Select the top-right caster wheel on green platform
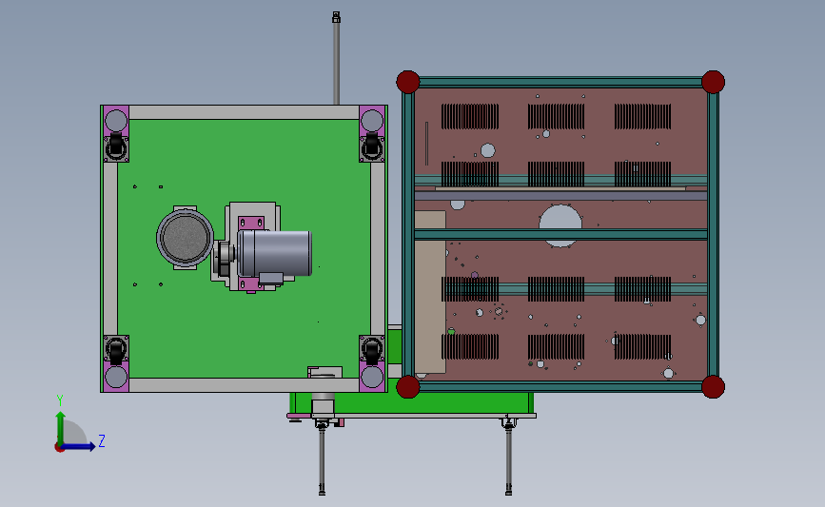This screenshot has height=507, width=825. (371, 146)
